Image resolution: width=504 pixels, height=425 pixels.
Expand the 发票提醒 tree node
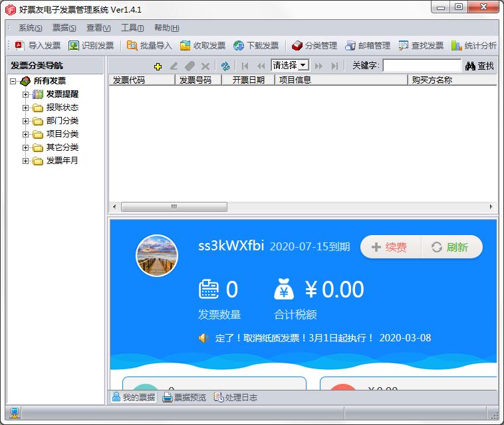(26, 94)
